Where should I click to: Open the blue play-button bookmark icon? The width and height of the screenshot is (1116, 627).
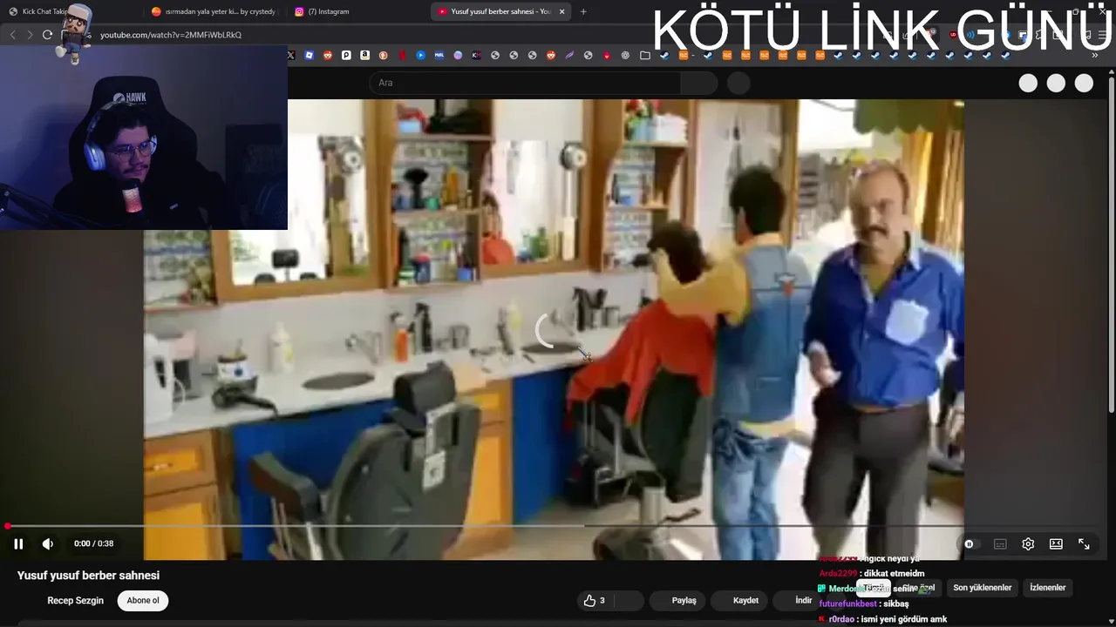click(420, 55)
